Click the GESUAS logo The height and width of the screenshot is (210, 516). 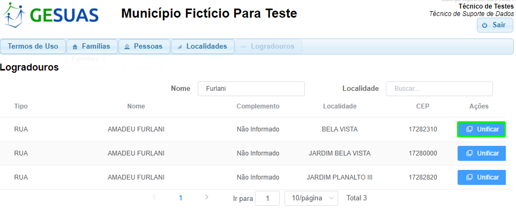[x=51, y=15]
